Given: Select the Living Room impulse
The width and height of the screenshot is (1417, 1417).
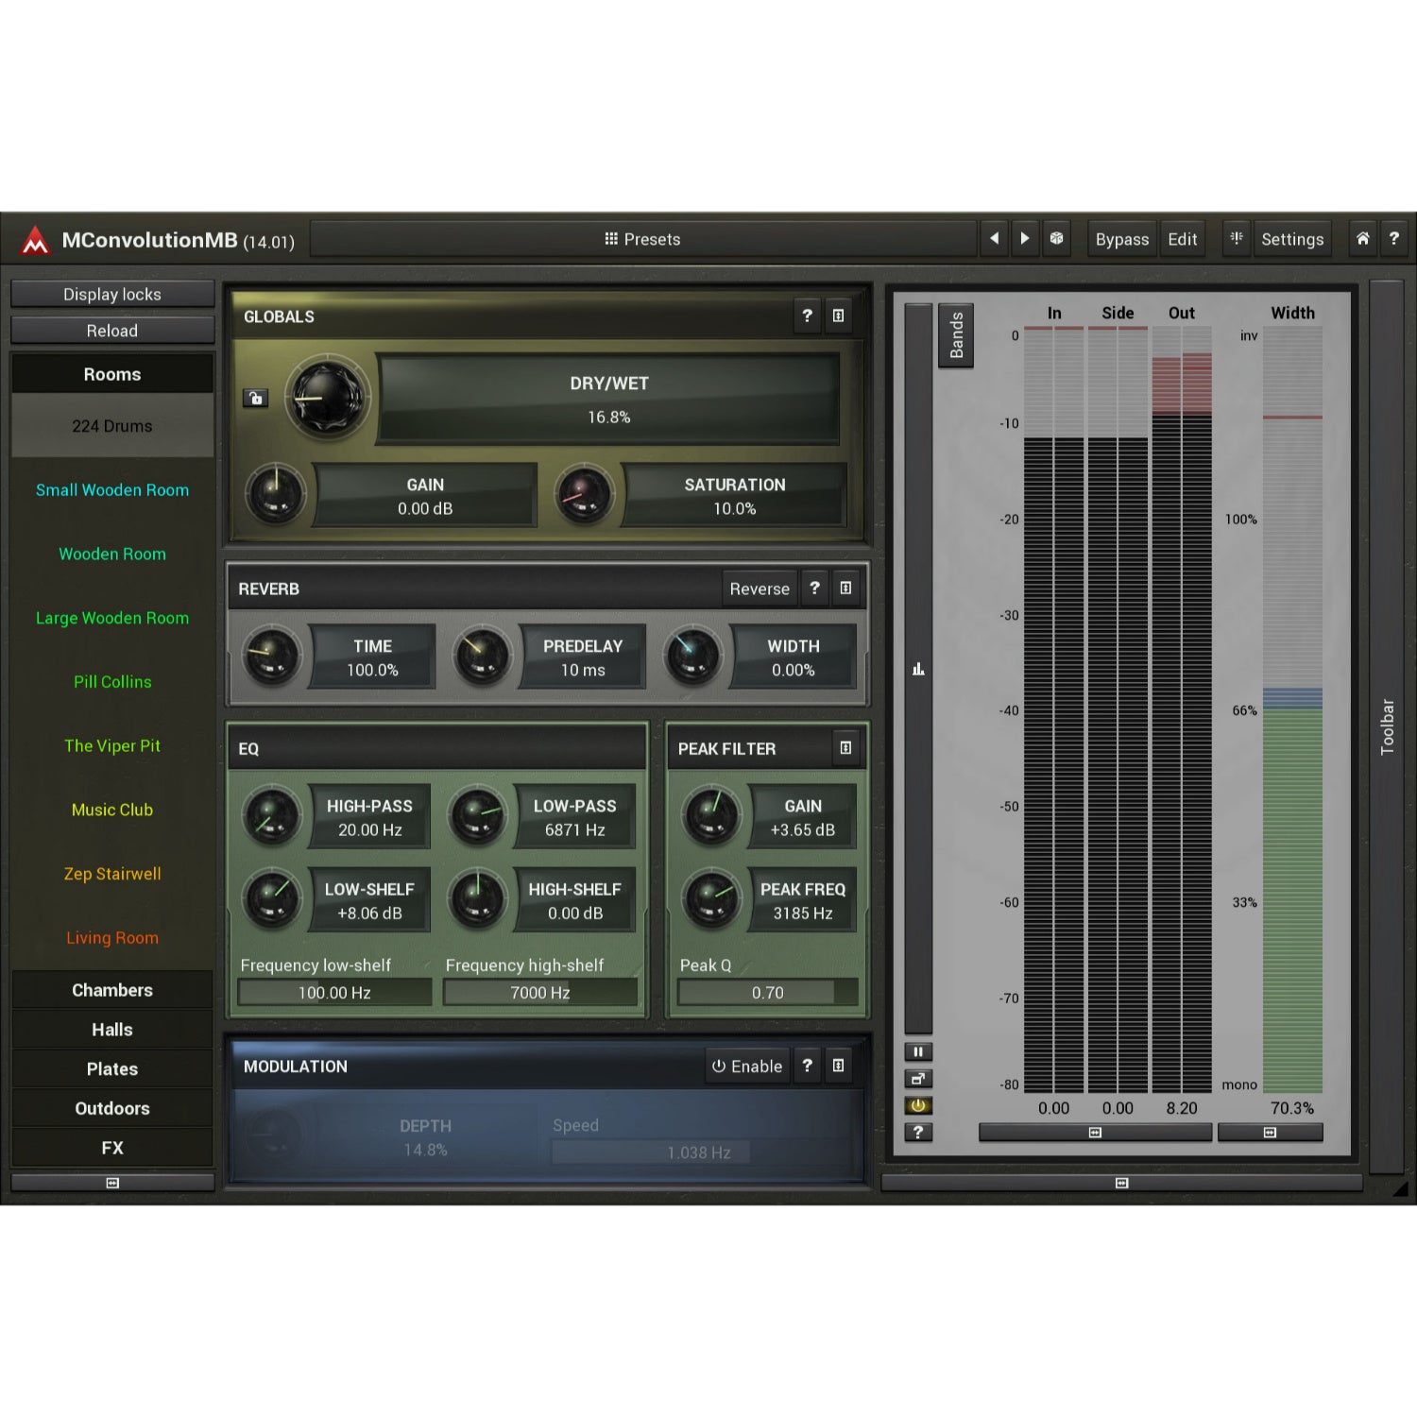Looking at the screenshot, I should tap(112, 938).
